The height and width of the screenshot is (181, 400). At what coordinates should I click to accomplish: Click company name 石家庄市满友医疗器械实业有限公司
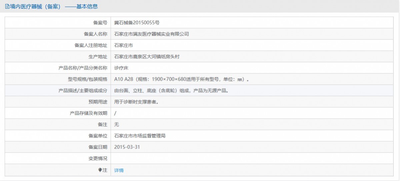pyautogui.click(x=152, y=34)
